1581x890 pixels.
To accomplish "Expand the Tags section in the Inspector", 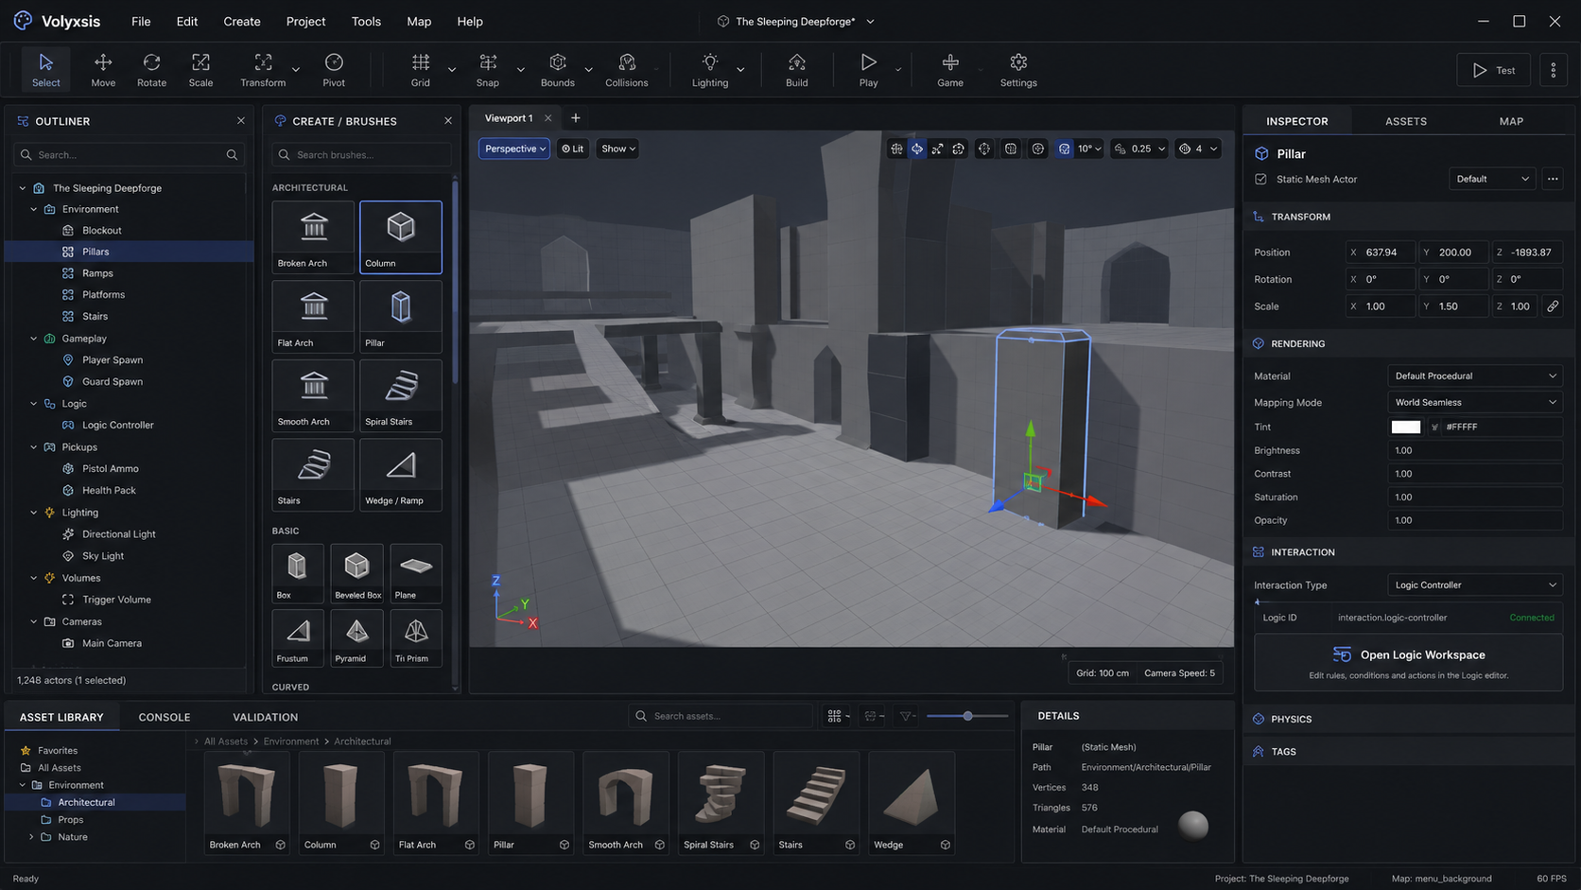I will click(1409, 752).
